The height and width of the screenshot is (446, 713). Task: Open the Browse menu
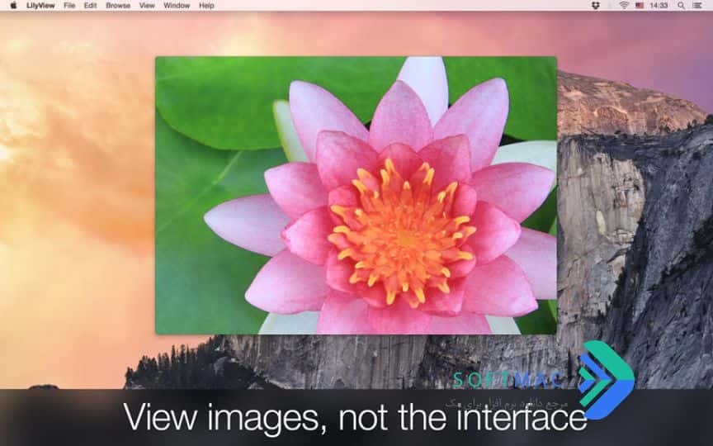click(118, 6)
